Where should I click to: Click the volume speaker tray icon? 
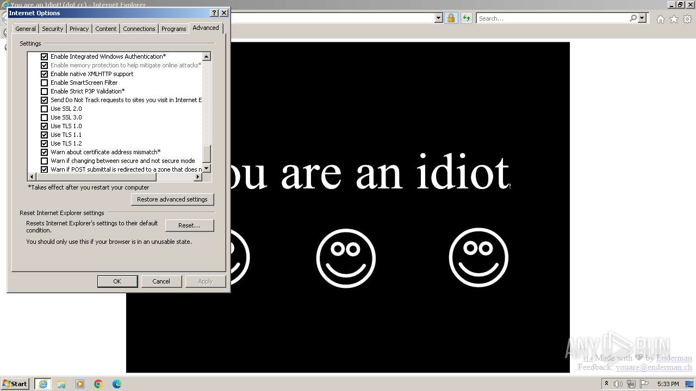618,384
